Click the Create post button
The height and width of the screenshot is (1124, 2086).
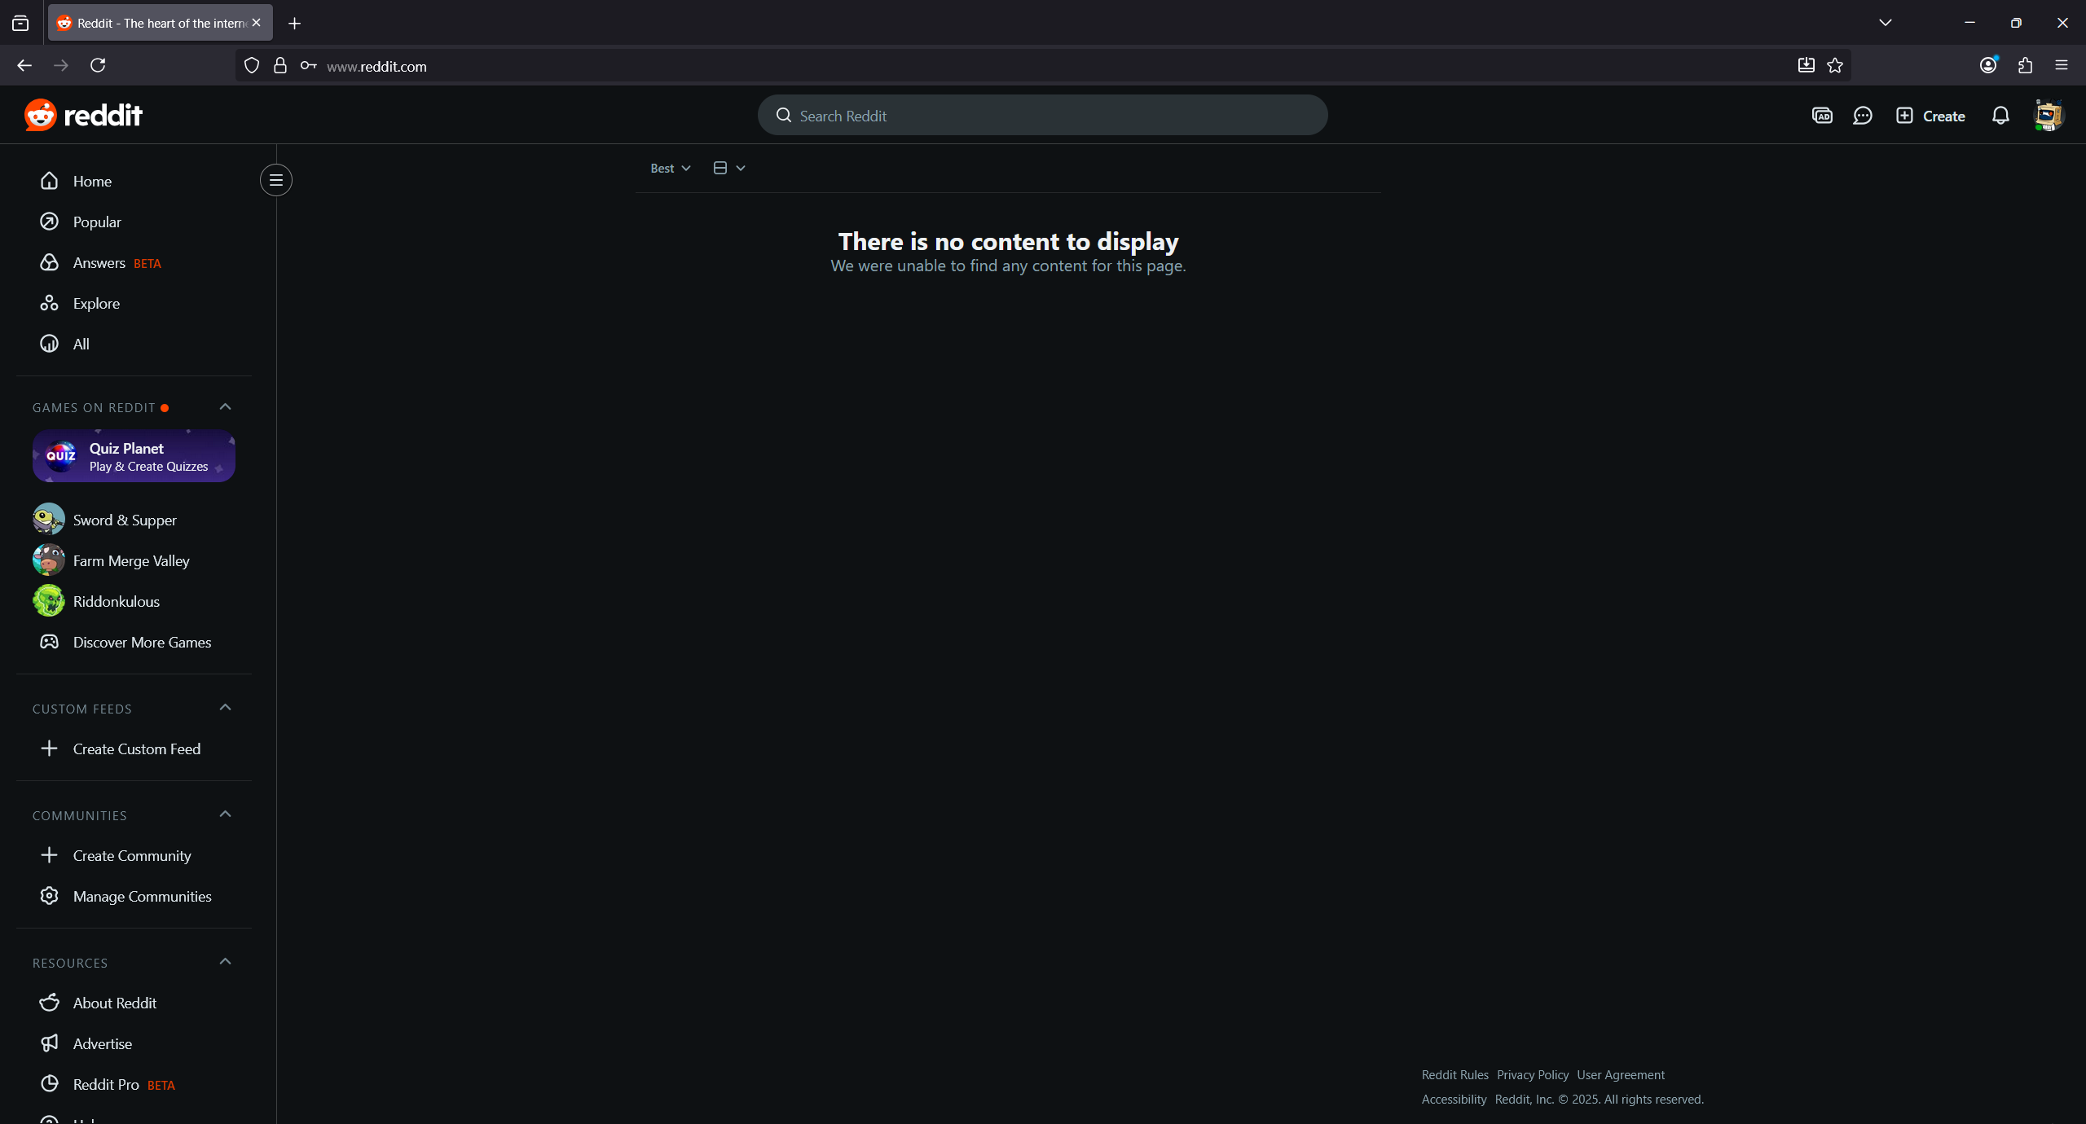tap(1930, 116)
